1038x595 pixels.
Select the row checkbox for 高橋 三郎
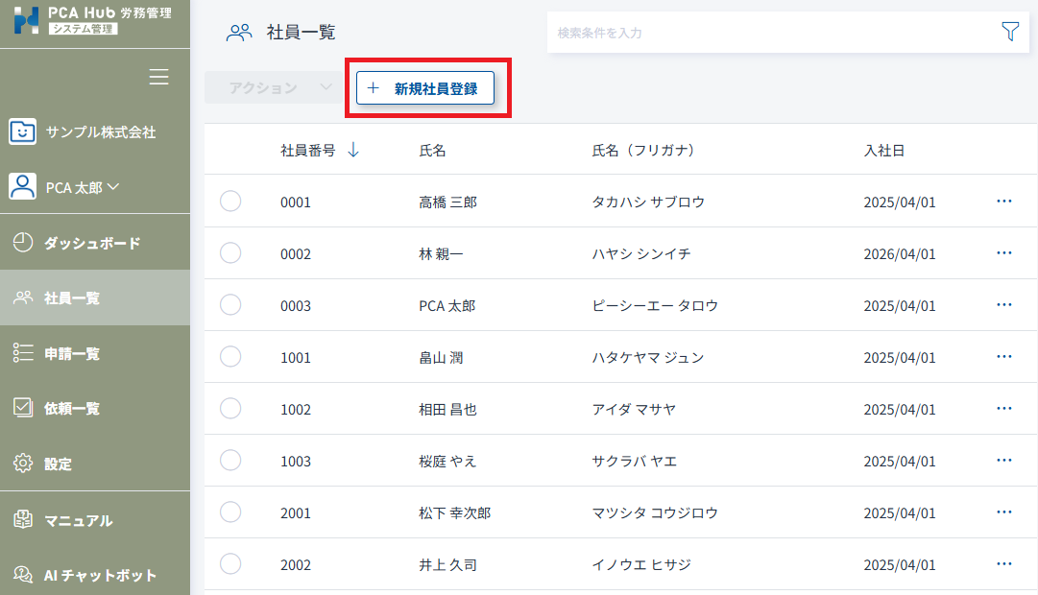[230, 202]
